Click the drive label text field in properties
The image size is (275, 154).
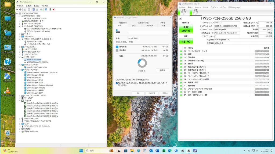149,32
